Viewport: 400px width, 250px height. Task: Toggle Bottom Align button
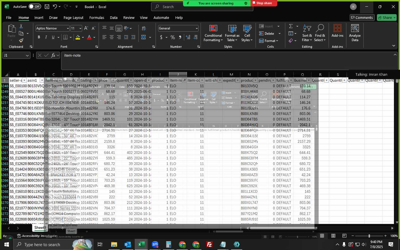click(x=119, y=28)
